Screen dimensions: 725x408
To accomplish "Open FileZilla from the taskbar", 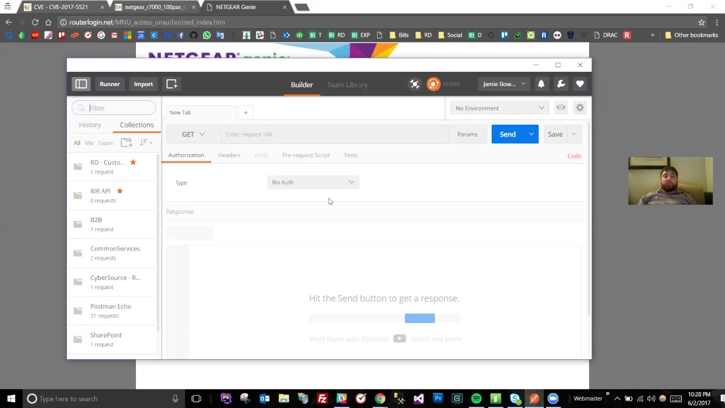I will tap(322, 398).
